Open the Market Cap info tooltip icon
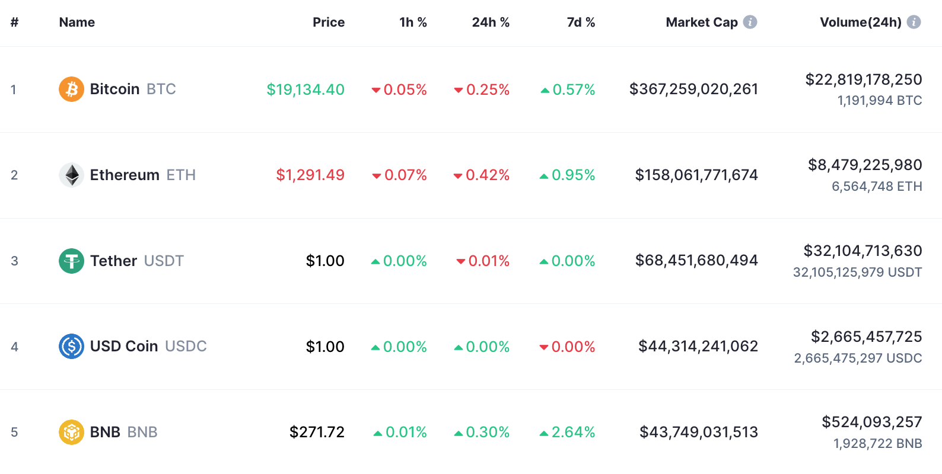 coord(750,22)
